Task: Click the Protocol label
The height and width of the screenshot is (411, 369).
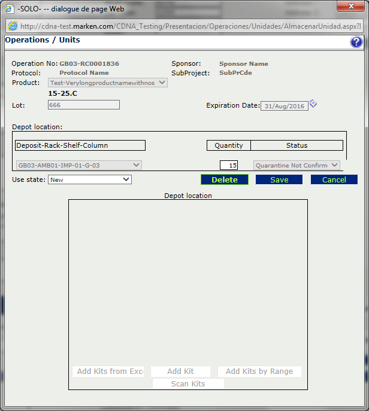Action: [x=26, y=73]
